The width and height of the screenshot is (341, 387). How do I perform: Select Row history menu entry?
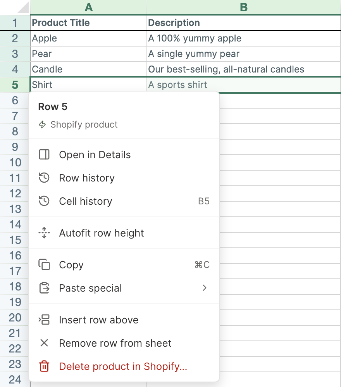(x=124, y=178)
